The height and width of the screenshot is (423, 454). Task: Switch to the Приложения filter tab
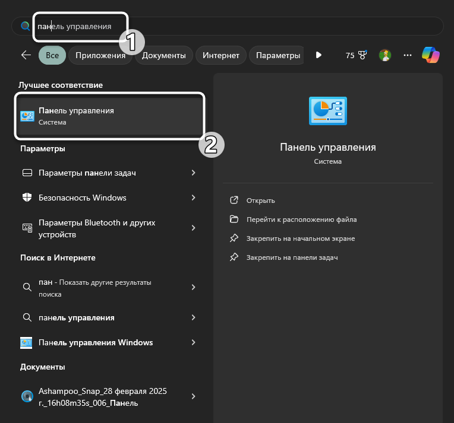100,55
